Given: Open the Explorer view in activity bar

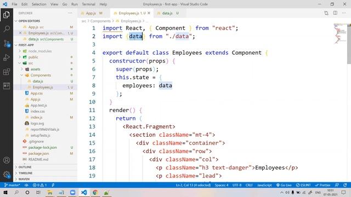Looking at the screenshot, I should [7, 15].
